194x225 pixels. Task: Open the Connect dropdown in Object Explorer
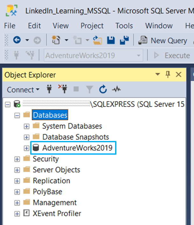[23, 90]
